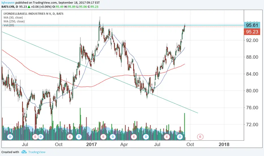The width and height of the screenshot is (264, 156).
Task: Click the 84.00 price axis label
Action: click(x=252, y=74)
